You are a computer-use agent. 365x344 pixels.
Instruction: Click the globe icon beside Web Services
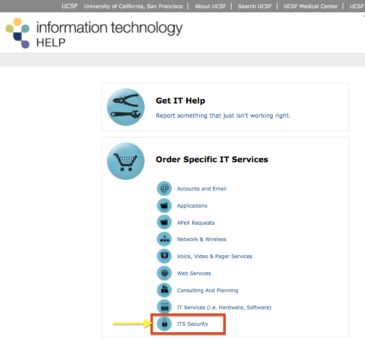(x=165, y=273)
